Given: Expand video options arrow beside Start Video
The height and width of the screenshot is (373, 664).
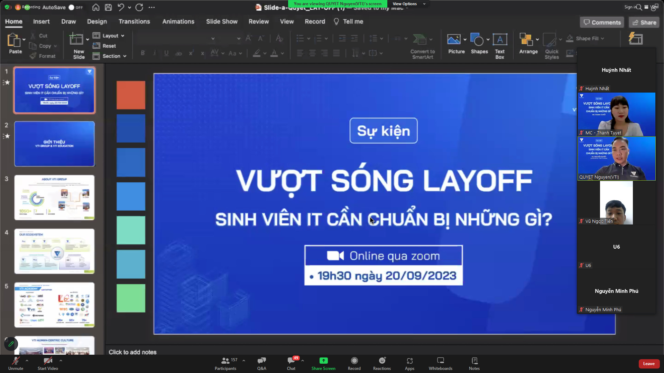Looking at the screenshot, I should tap(61, 360).
